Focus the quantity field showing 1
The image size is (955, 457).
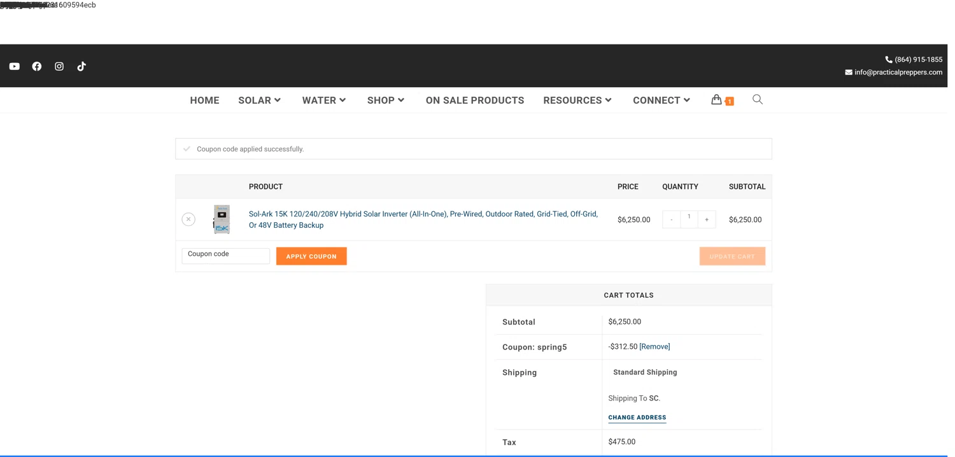(x=689, y=218)
